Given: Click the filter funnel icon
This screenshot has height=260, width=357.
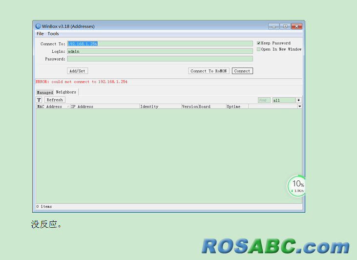Looking at the screenshot, I should tap(39, 100).
